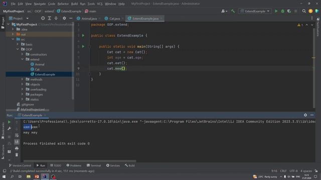Expand the out folder

13,34
